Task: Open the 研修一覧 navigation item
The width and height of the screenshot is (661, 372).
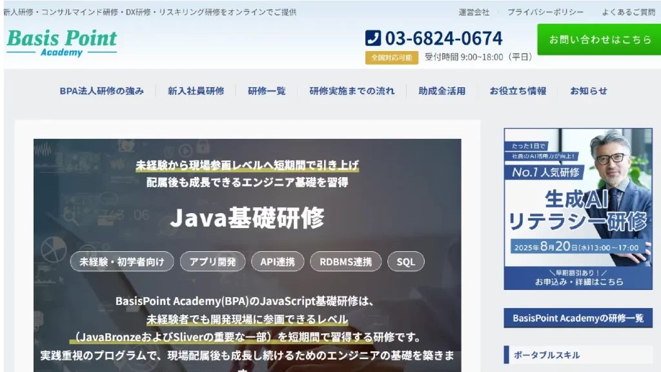Action: (x=266, y=91)
